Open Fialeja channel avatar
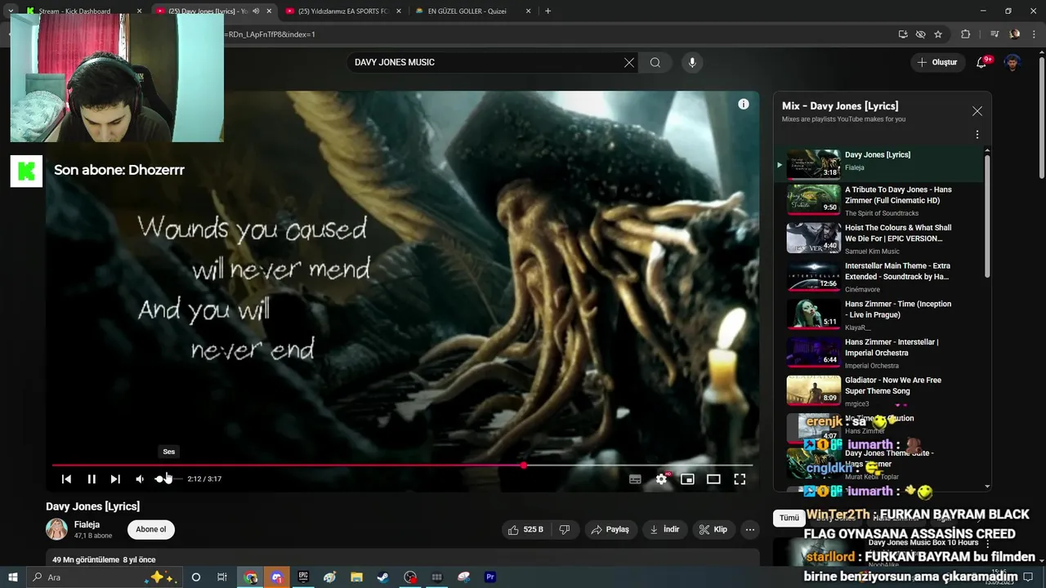The image size is (1046, 588). coord(56,529)
